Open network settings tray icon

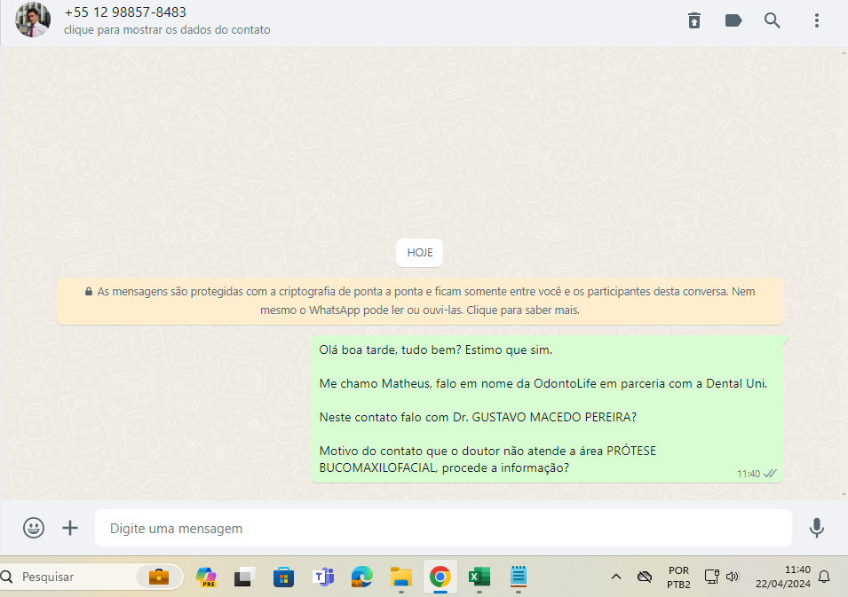click(x=712, y=577)
